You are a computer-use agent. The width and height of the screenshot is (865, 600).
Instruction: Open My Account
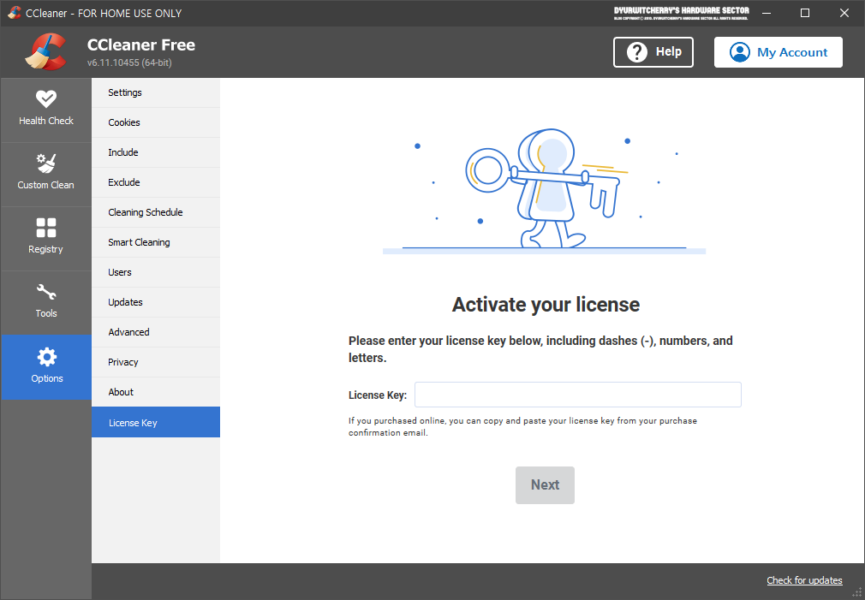pos(778,52)
